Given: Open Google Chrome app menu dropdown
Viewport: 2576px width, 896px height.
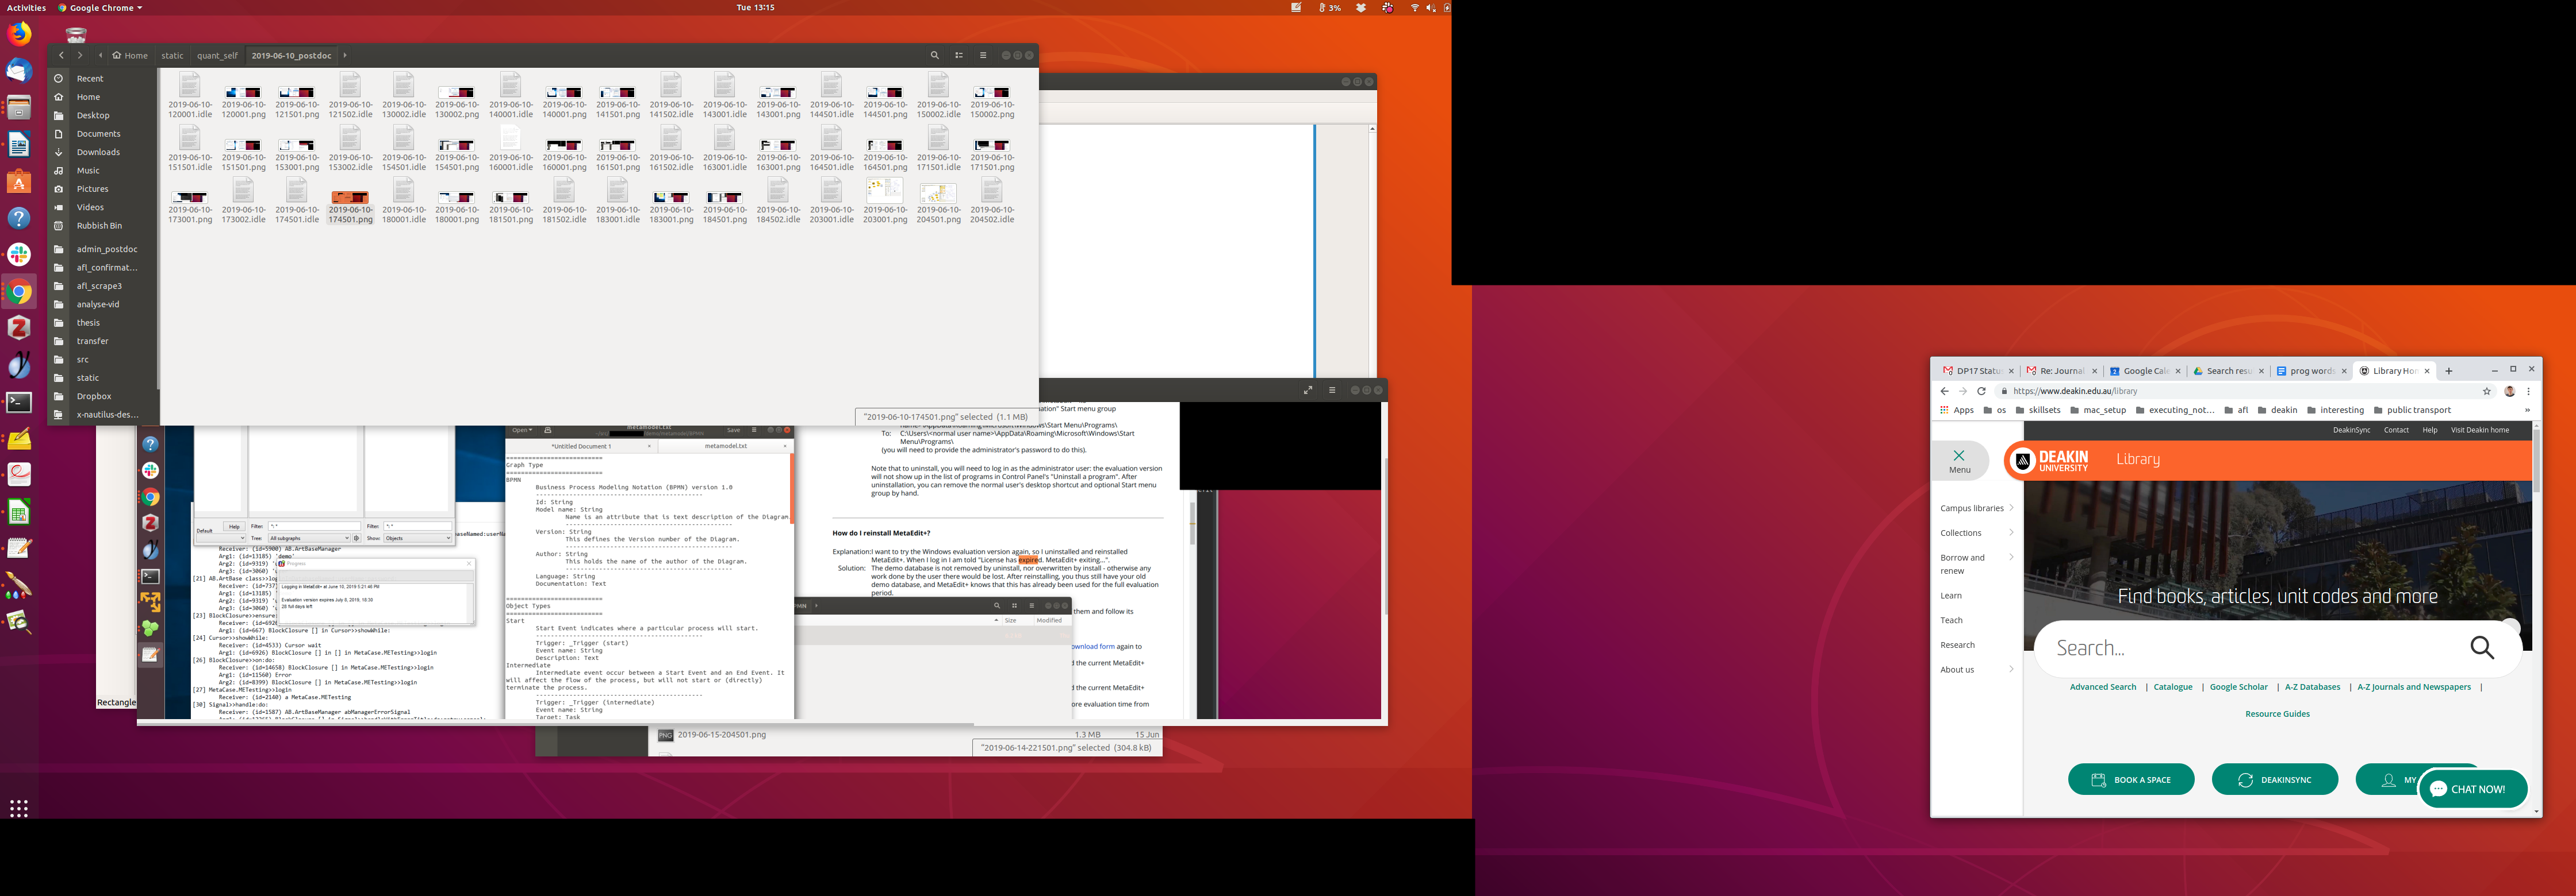Looking at the screenshot, I should coord(100,8).
